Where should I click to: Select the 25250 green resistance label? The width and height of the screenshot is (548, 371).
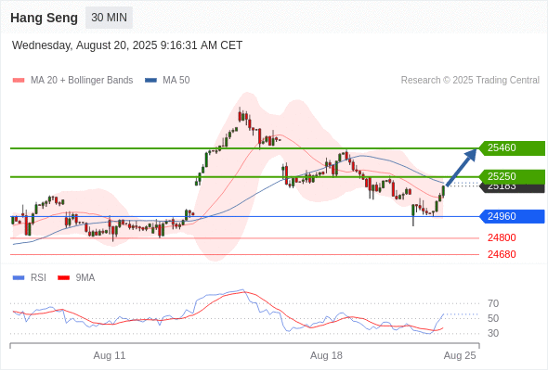pos(512,176)
